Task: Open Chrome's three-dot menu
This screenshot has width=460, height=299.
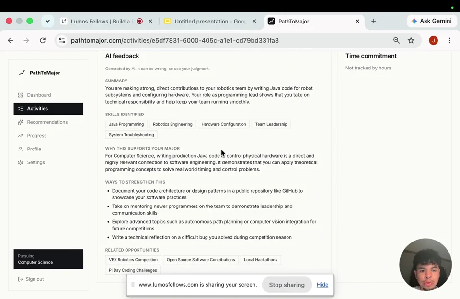Action: tap(449, 41)
